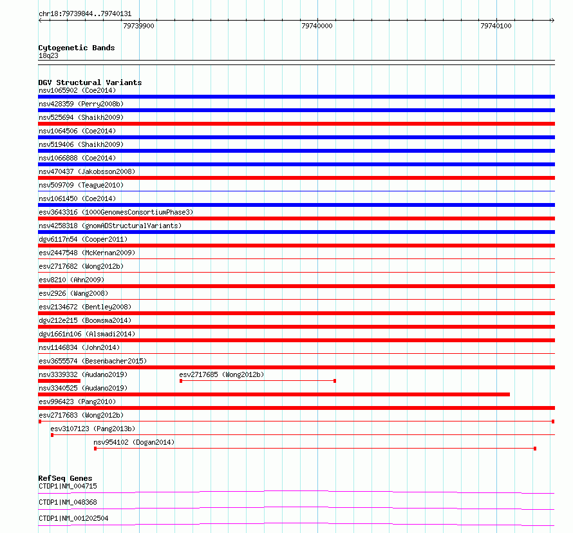Viewport: 573px width, 533px height.
Task: Open esv2717685 (Wong2012b) label
Action: coord(221,374)
